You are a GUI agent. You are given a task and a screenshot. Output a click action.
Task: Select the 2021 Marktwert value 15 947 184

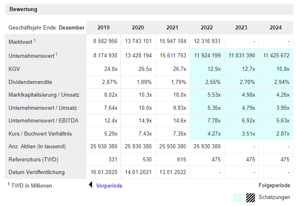click(172, 41)
